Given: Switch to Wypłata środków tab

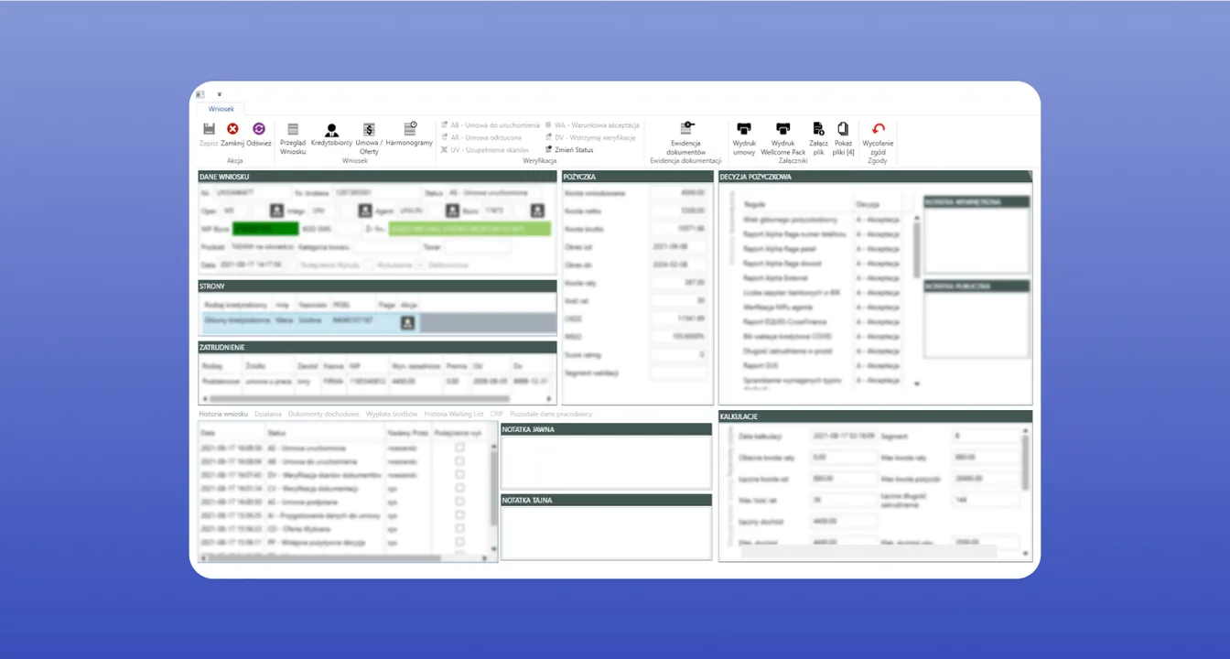Looking at the screenshot, I should pyautogui.click(x=392, y=414).
